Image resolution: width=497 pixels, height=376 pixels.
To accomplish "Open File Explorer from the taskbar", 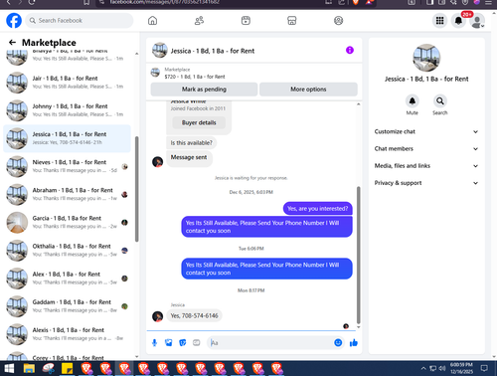I will click(29, 368).
